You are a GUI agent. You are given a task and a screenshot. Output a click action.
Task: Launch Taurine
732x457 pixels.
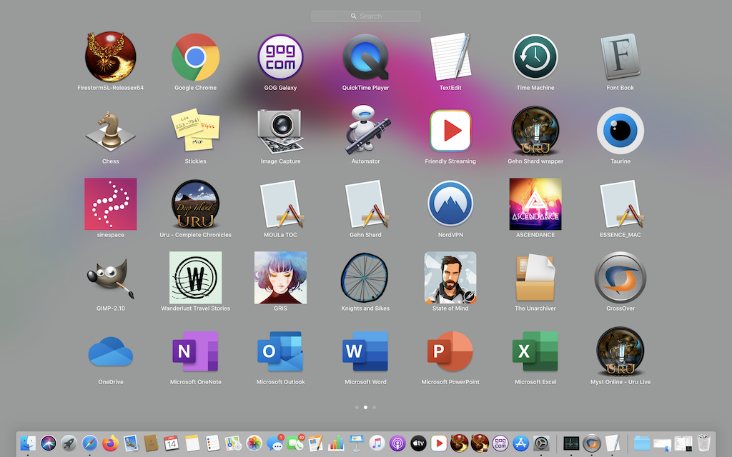click(620, 131)
